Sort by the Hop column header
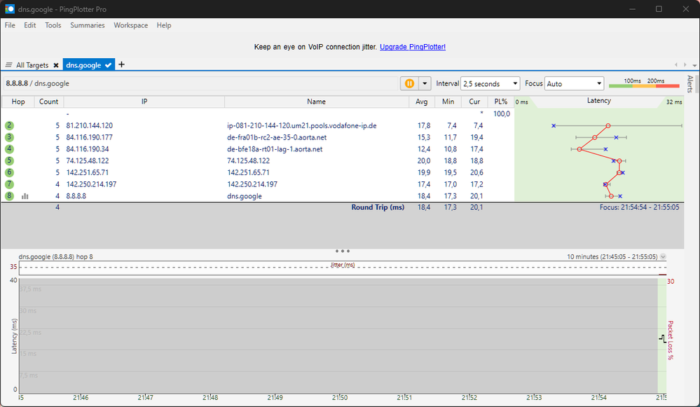700x407 pixels. pyautogui.click(x=18, y=102)
